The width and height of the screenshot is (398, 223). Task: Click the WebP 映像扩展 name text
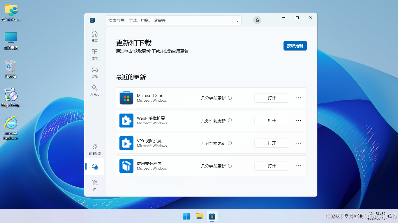point(151,118)
